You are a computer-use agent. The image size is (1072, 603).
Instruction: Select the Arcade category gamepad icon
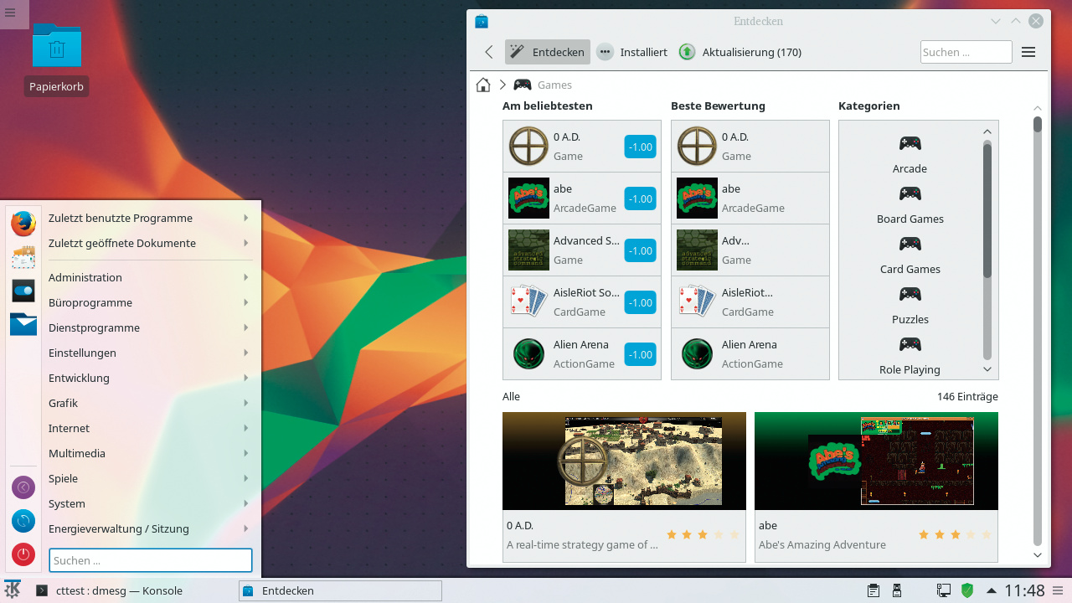pos(910,143)
